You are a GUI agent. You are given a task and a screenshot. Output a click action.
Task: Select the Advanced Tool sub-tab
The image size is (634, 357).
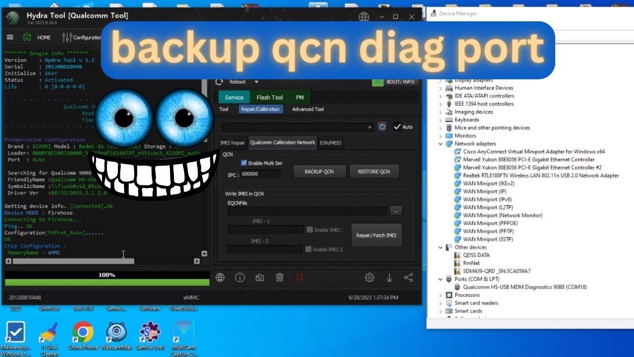[308, 109]
